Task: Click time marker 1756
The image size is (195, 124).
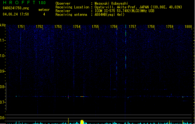Action: 114,27
